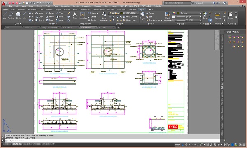Open the Dimension menu

click(x=65, y=6)
